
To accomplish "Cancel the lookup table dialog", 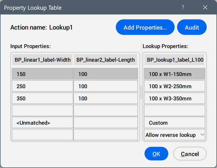I will click(190, 154).
